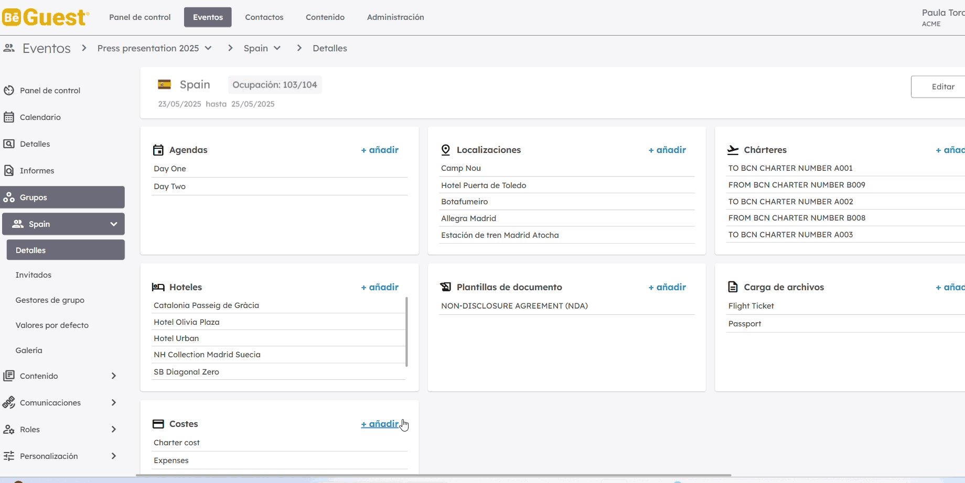
Task: Open the Botafumeiro location
Action: point(567,202)
